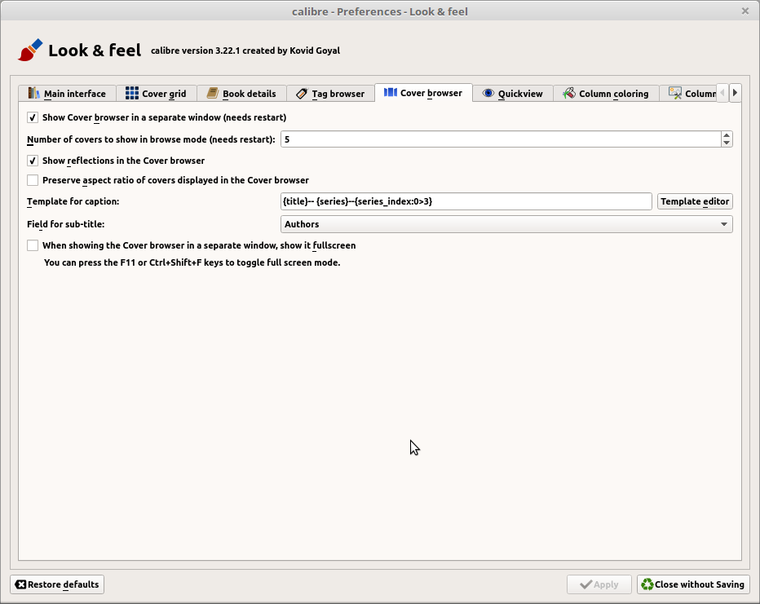This screenshot has height=604, width=760.
Task: Click the Book details book icon
Action: (212, 93)
